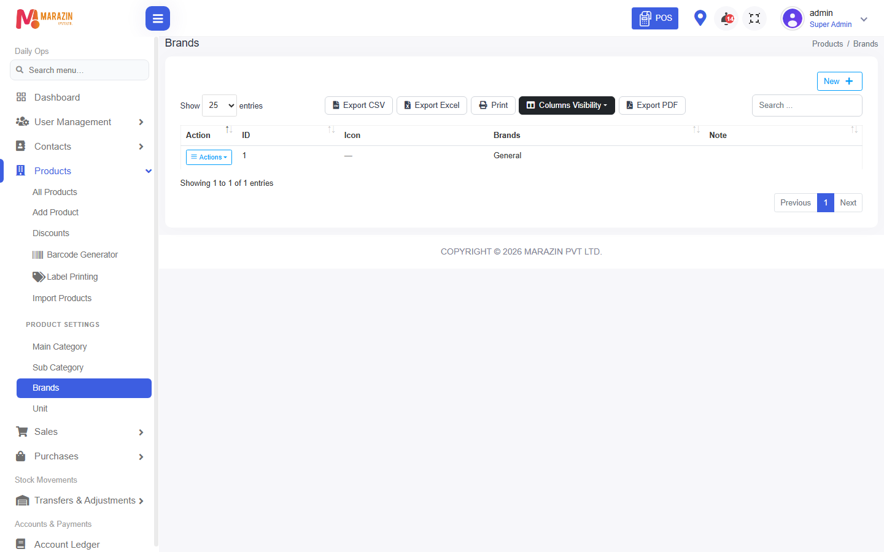Screen dimensions: 884x552
Task: Click the admin avatar icon
Action: pos(793,18)
